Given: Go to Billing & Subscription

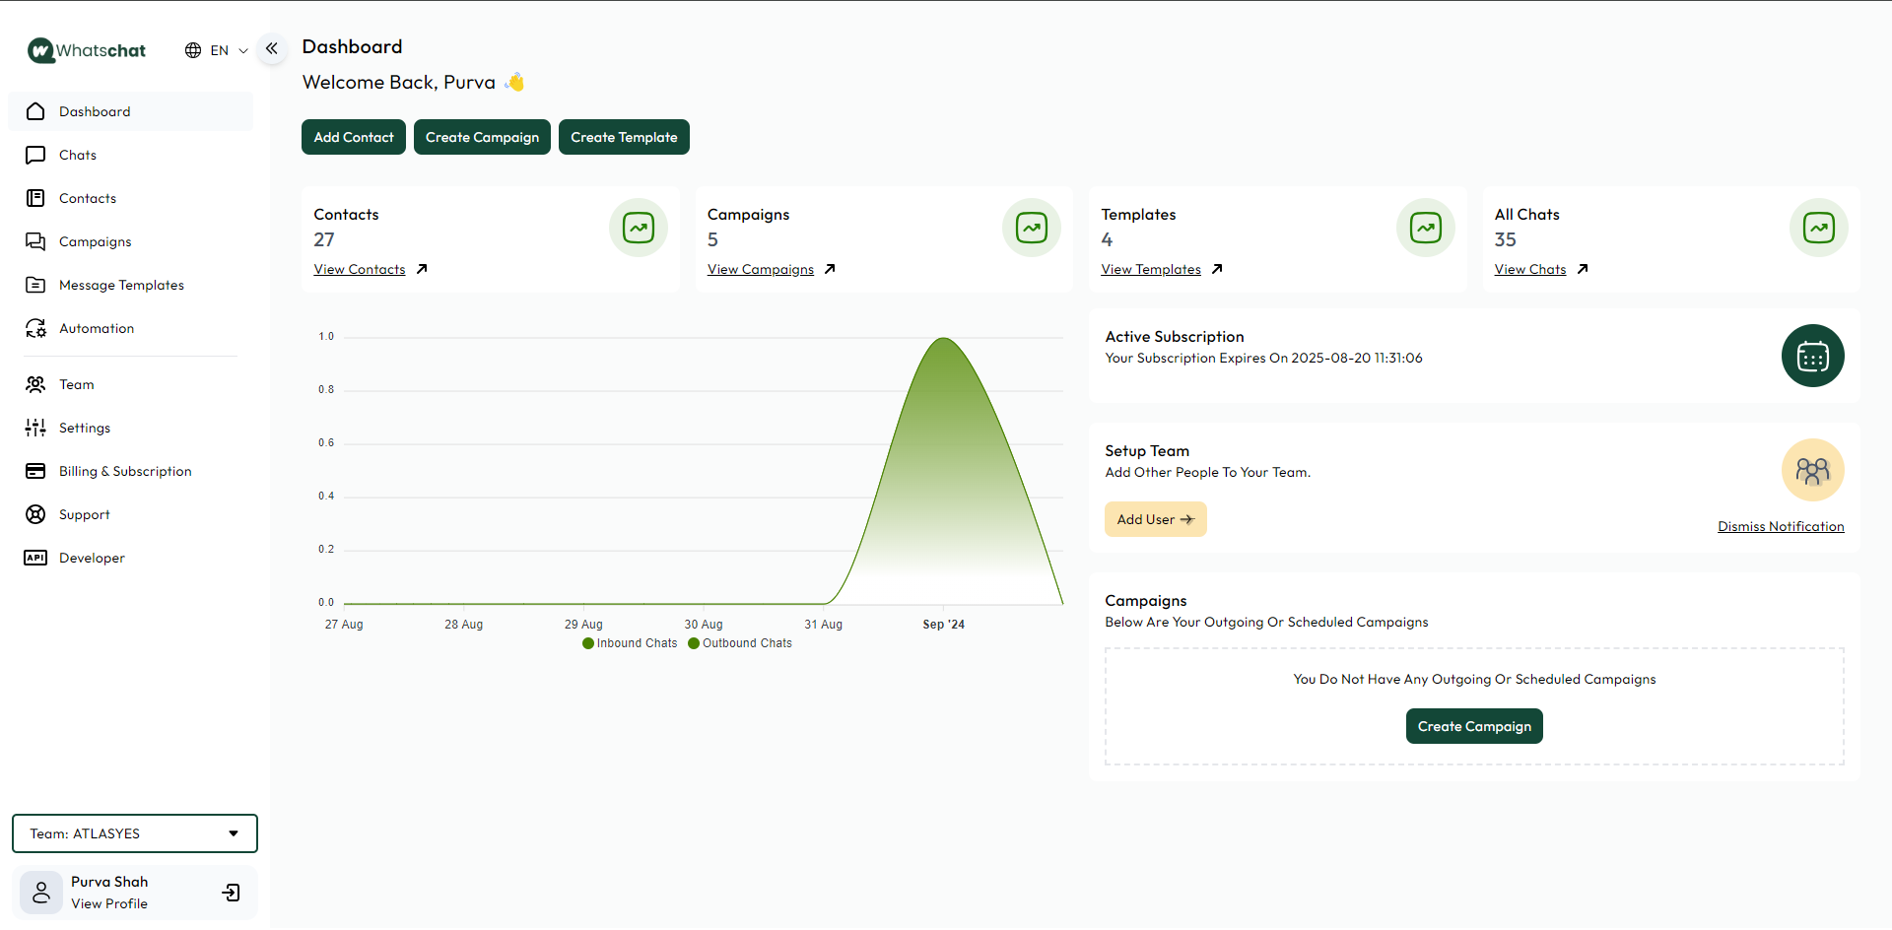Looking at the screenshot, I should (x=131, y=471).
